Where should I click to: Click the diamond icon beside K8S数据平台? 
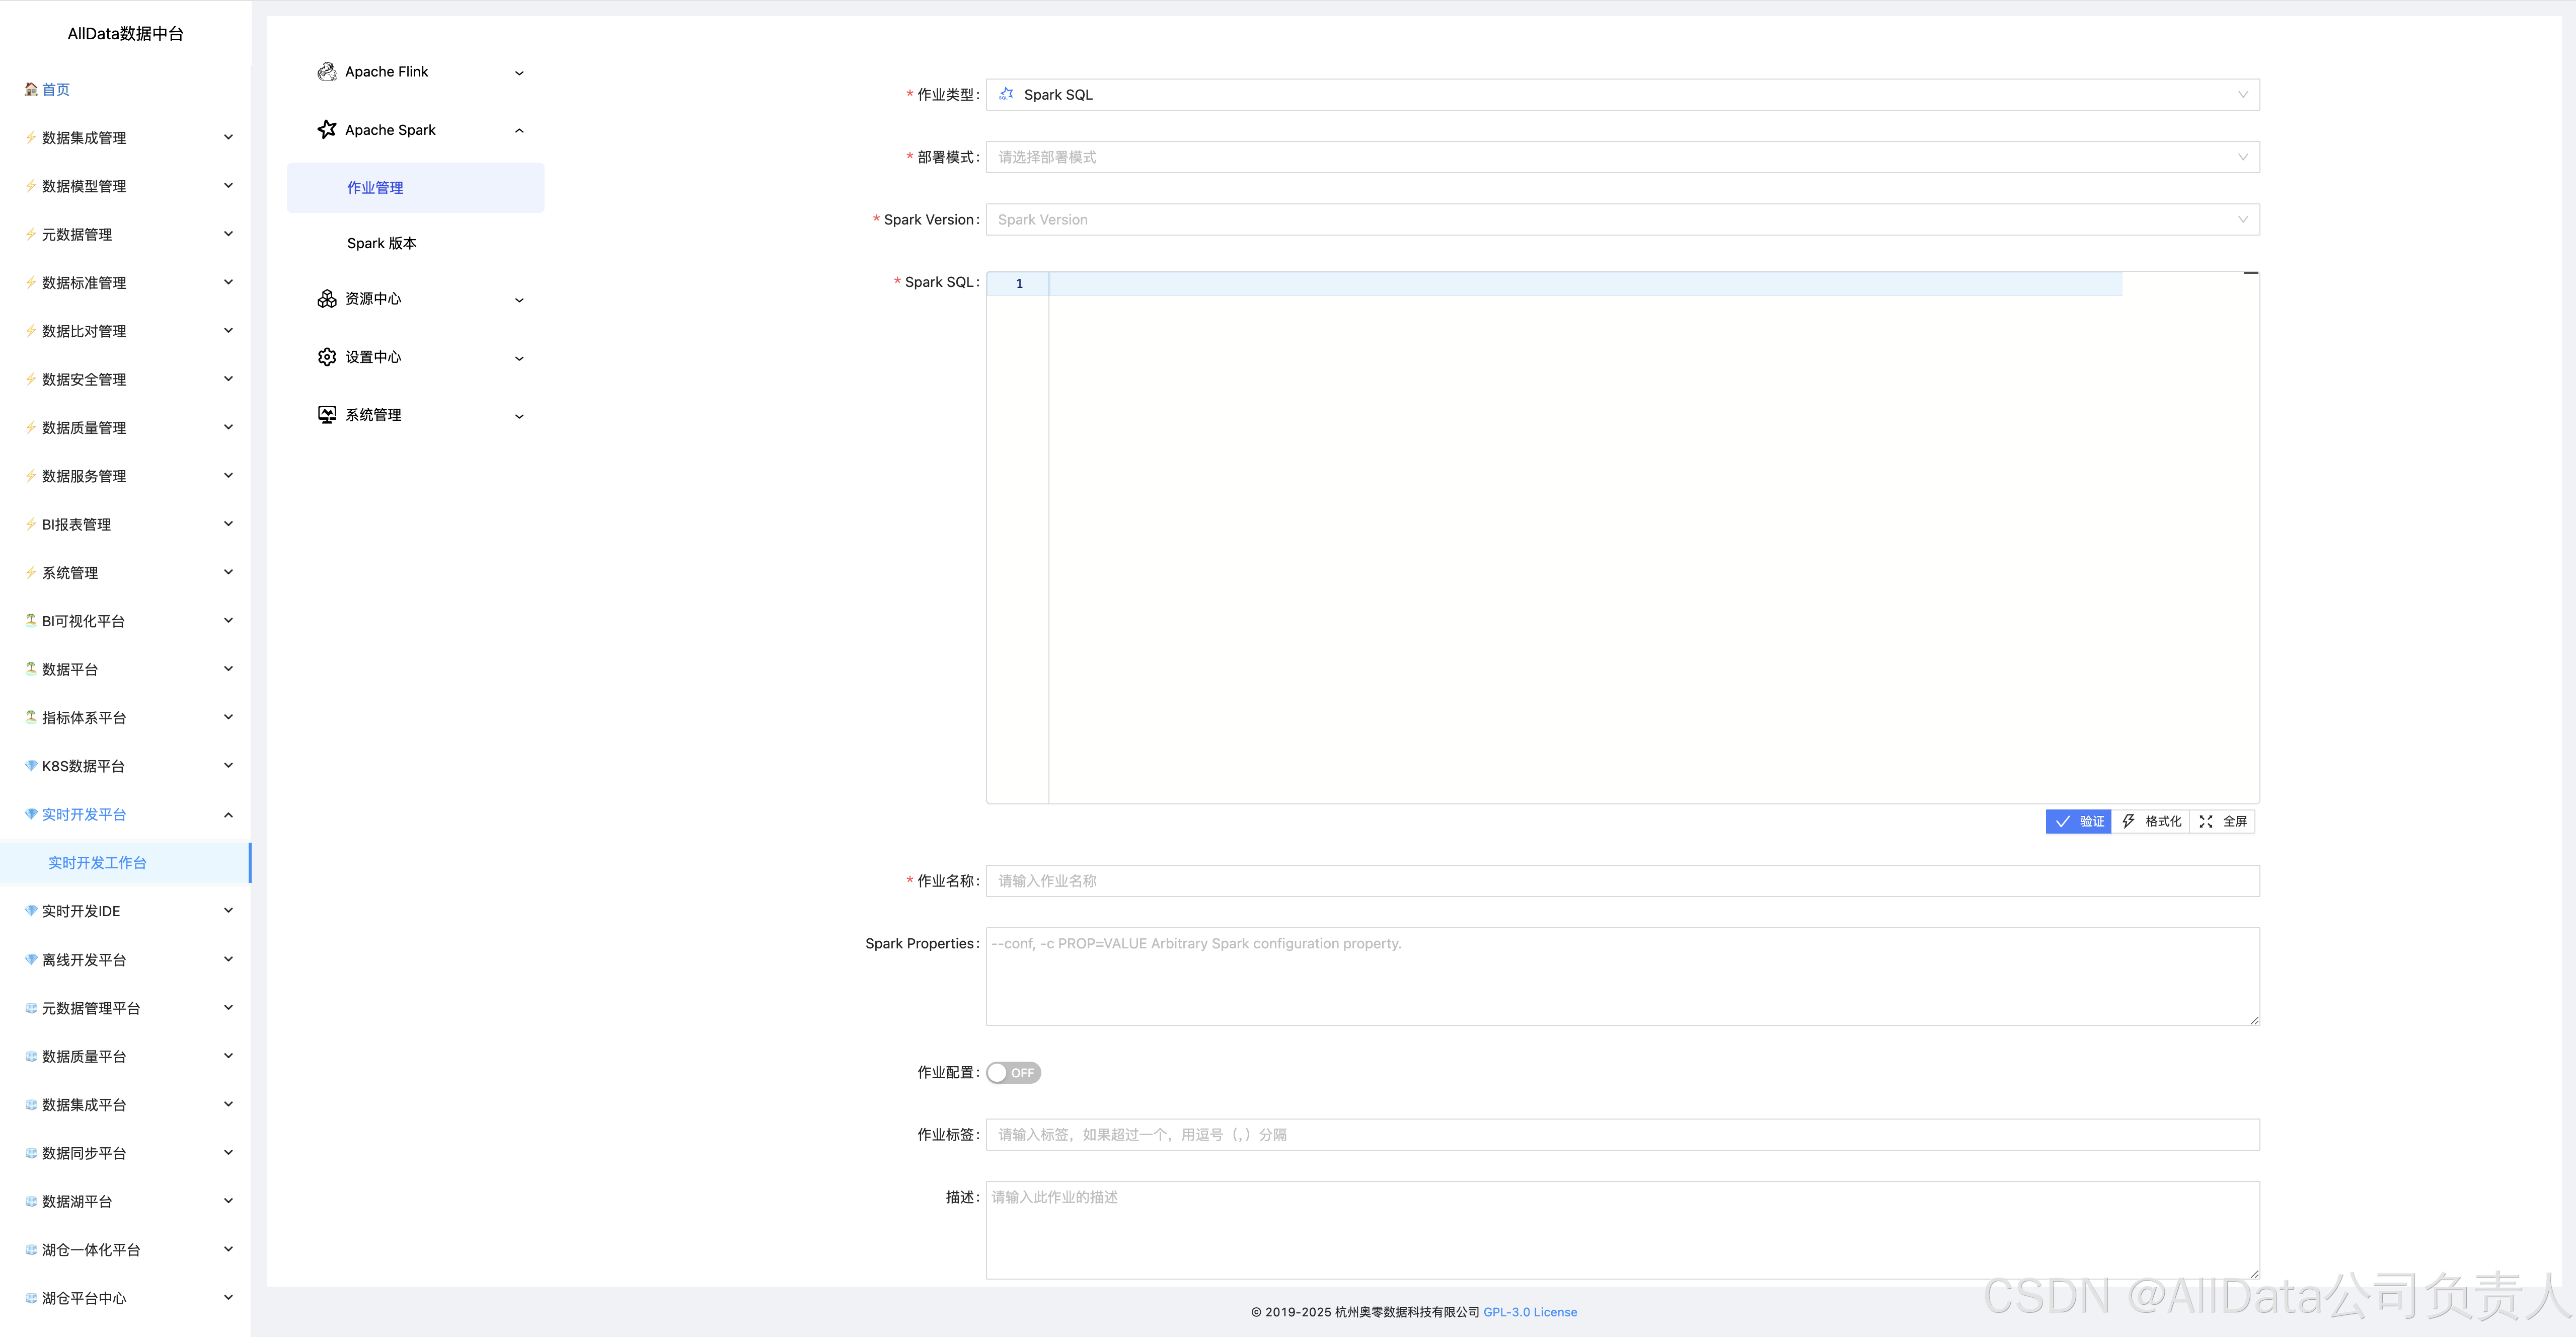click(x=31, y=766)
